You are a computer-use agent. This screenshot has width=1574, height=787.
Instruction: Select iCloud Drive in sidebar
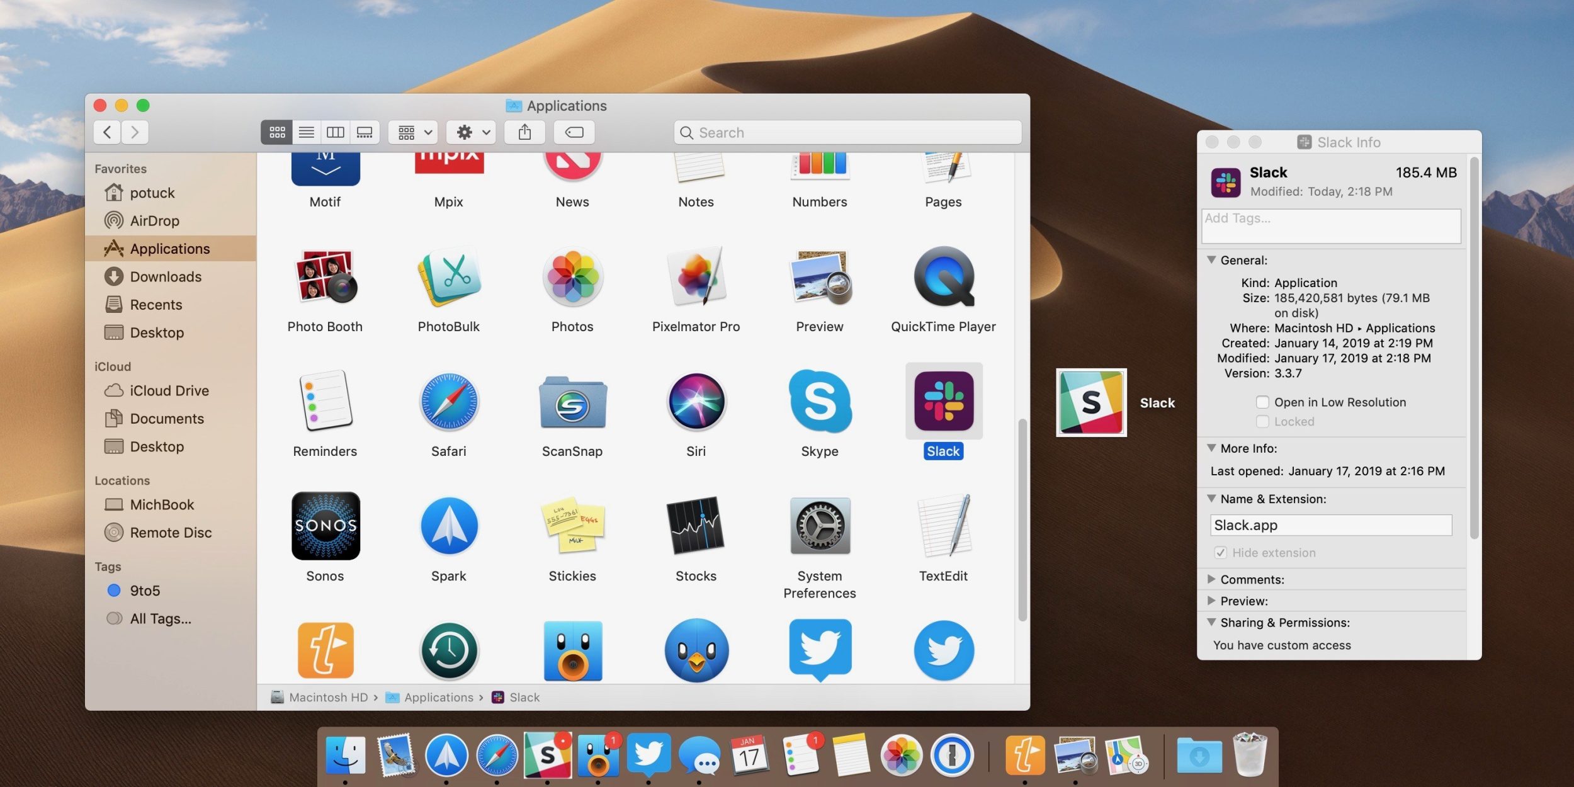click(169, 392)
